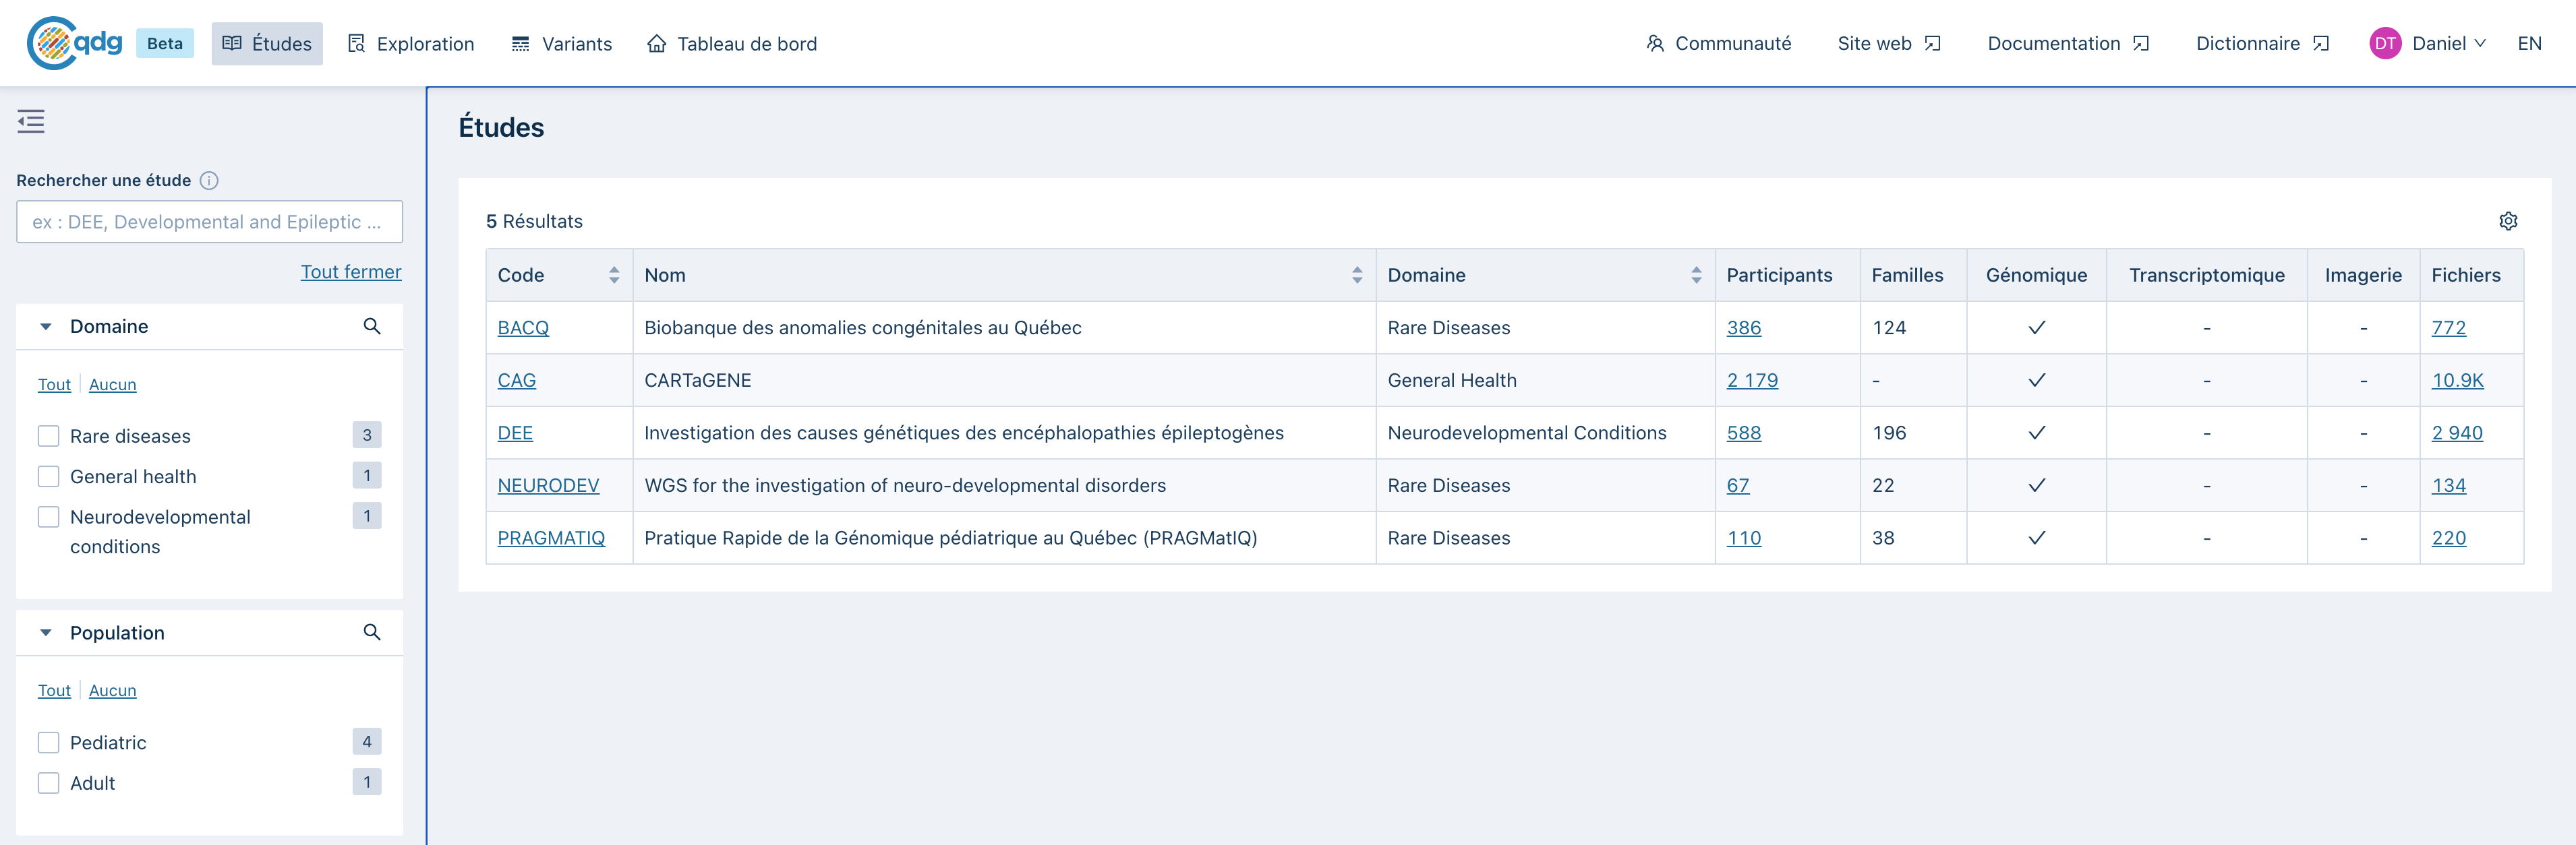The image size is (2576, 845).
Task: Focus the study search input field
Action: coord(209,222)
